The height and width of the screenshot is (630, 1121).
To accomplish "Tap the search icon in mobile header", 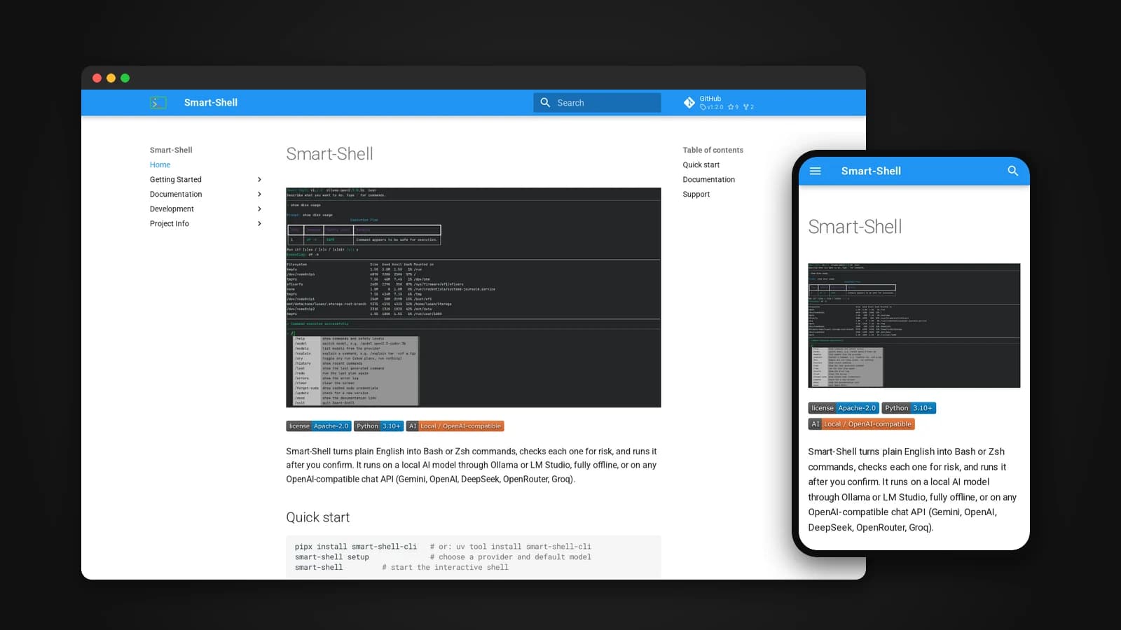I will point(1012,171).
